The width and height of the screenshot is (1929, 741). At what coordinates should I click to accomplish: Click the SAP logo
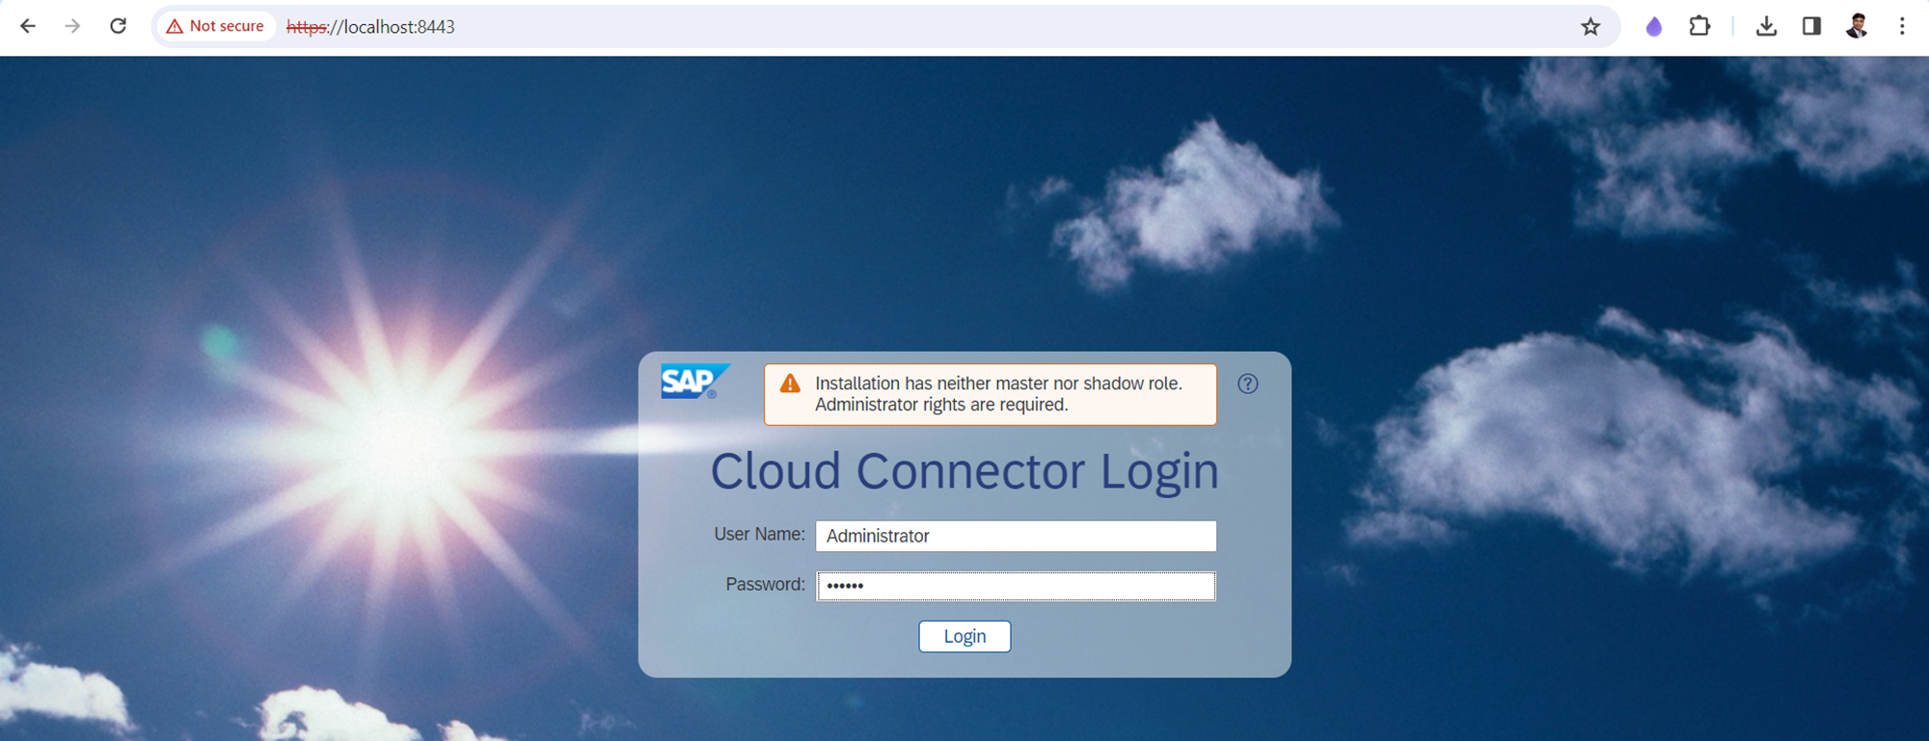pos(693,382)
